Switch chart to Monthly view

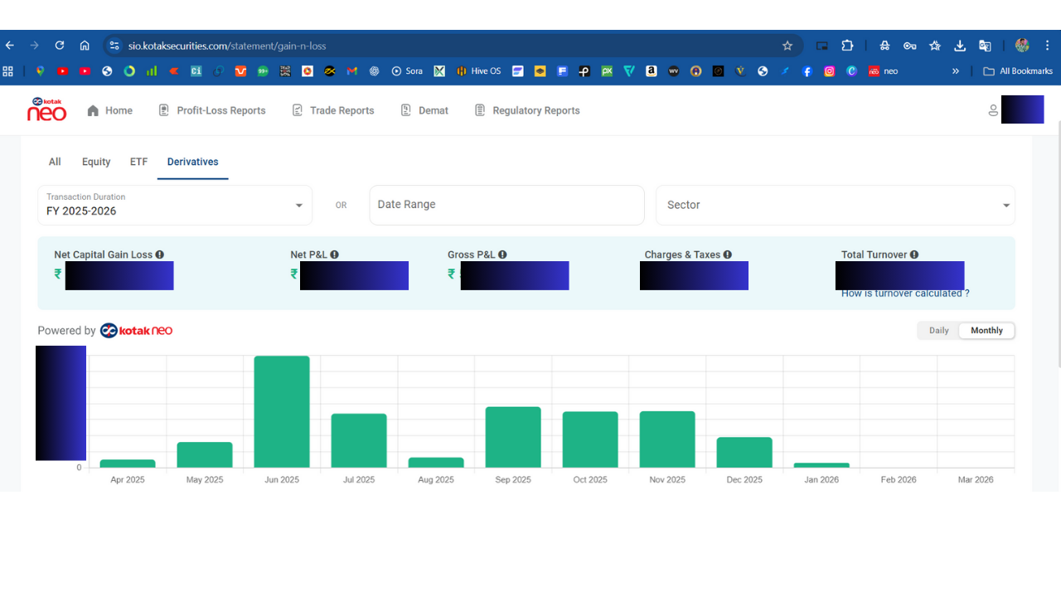tap(986, 330)
